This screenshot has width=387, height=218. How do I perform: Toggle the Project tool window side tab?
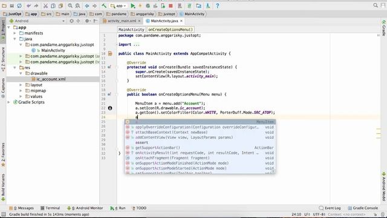click(3, 30)
